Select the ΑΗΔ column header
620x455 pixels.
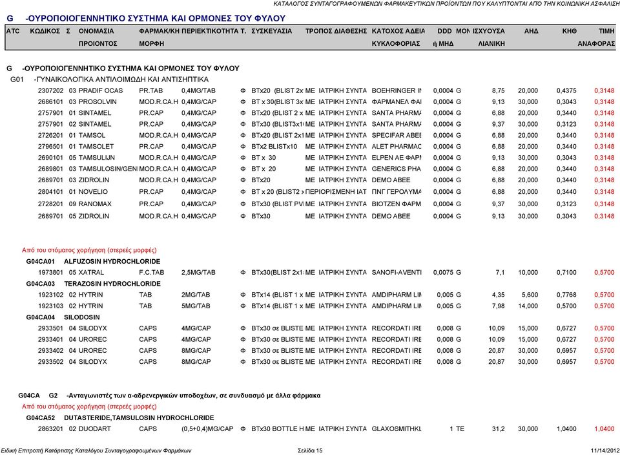[531, 31]
